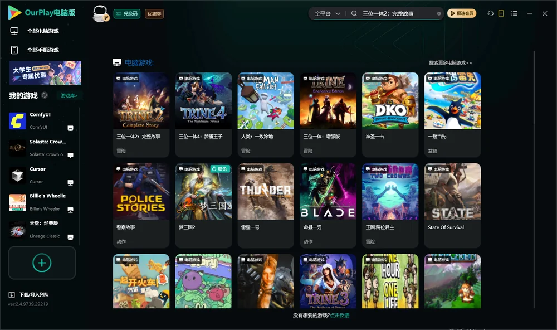Expand the 全平台 platform dropdown
This screenshot has width=557, height=330.
click(x=327, y=13)
